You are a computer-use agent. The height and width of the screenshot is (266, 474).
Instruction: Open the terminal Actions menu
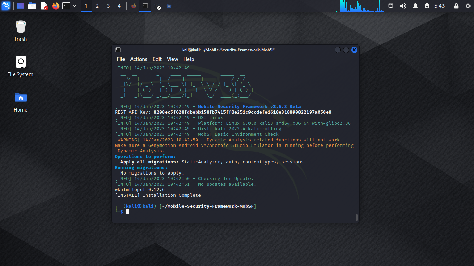click(x=139, y=59)
